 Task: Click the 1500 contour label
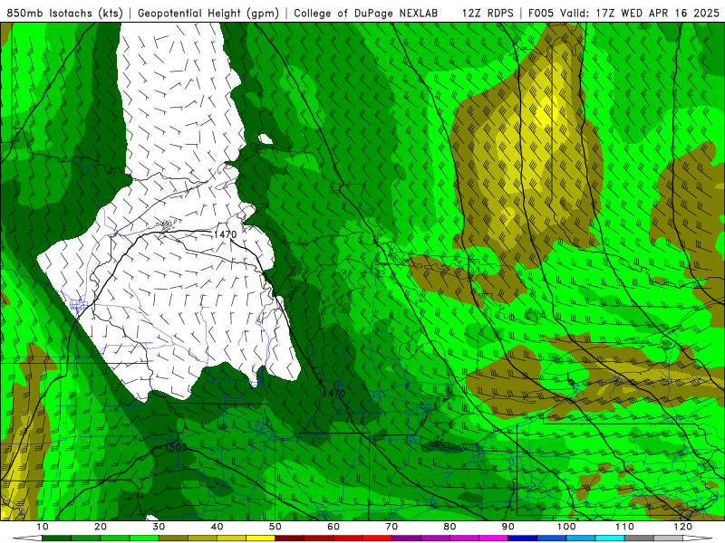click(x=175, y=447)
